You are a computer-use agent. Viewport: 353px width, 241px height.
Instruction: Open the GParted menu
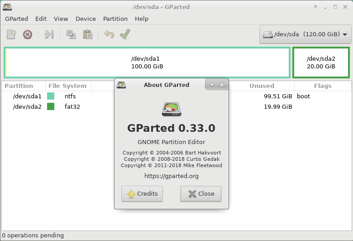pyautogui.click(x=16, y=19)
